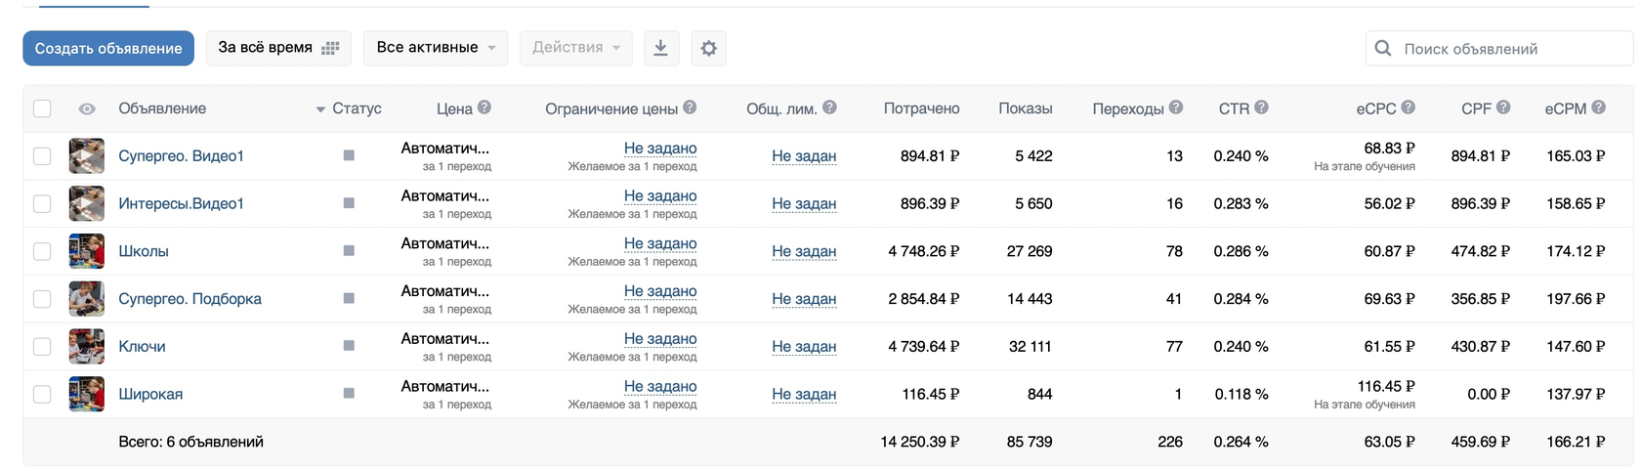Click status square icon for Суперегео. Видео1
Viewport: 1641px width, 471px height.
(349, 155)
